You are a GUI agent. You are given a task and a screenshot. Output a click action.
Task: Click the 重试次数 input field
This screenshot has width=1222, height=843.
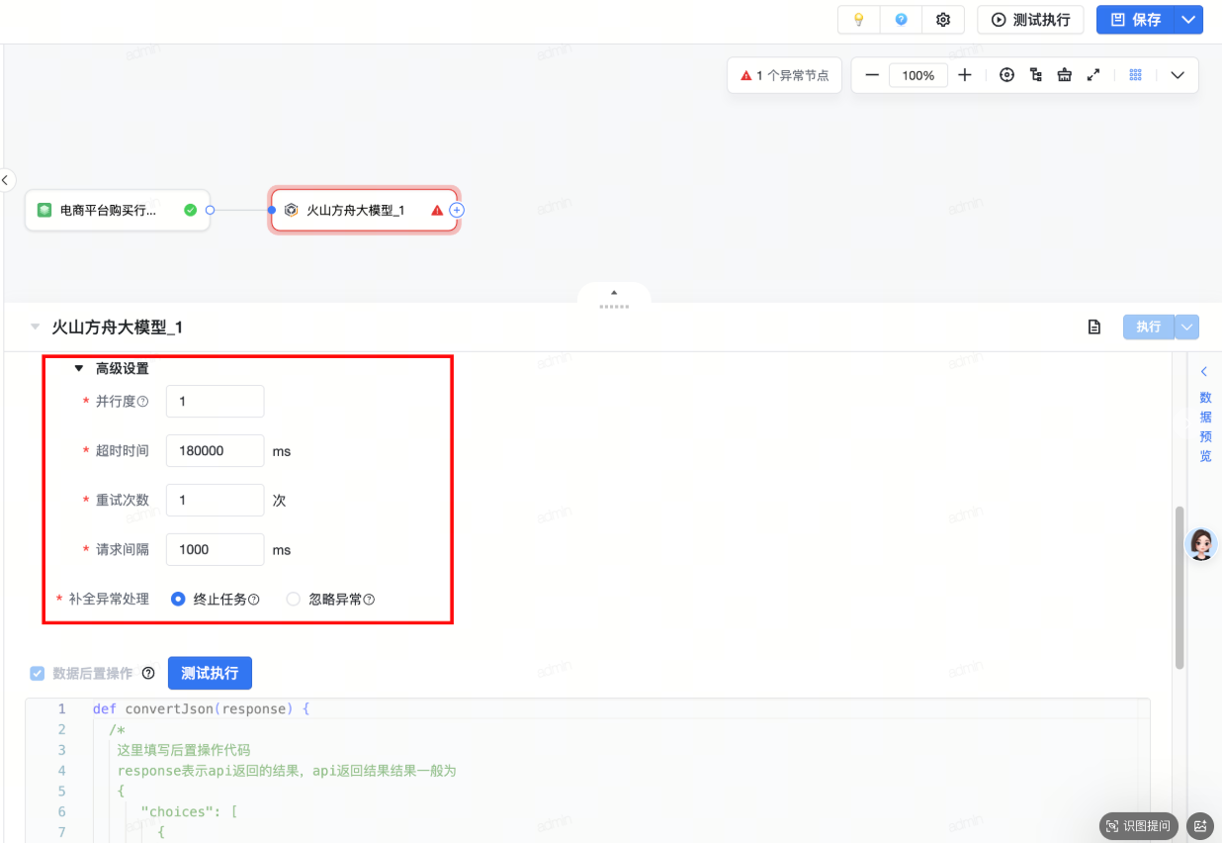coord(215,500)
